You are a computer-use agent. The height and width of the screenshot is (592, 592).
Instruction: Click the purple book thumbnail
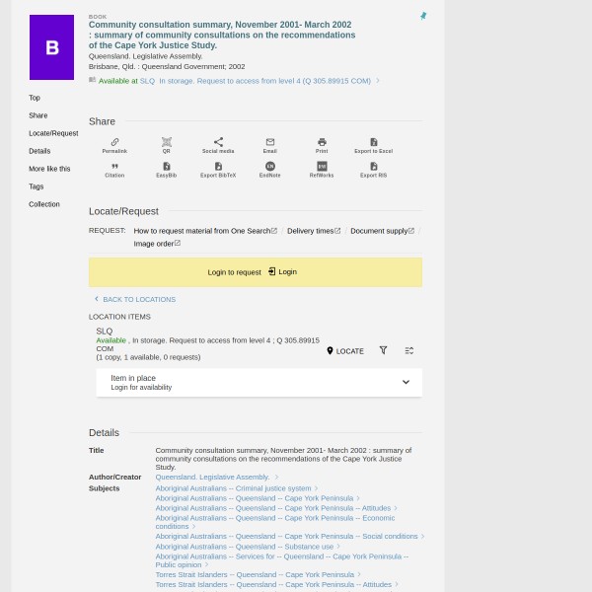point(51,47)
